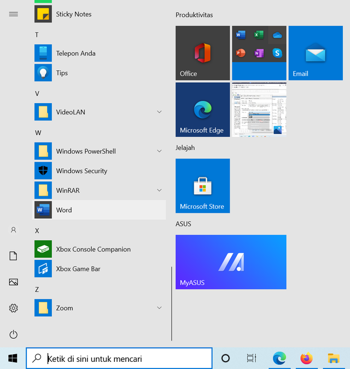Expand the Zoom folder chevron
This screenshot has width=350, height=369.
[159, 308]
